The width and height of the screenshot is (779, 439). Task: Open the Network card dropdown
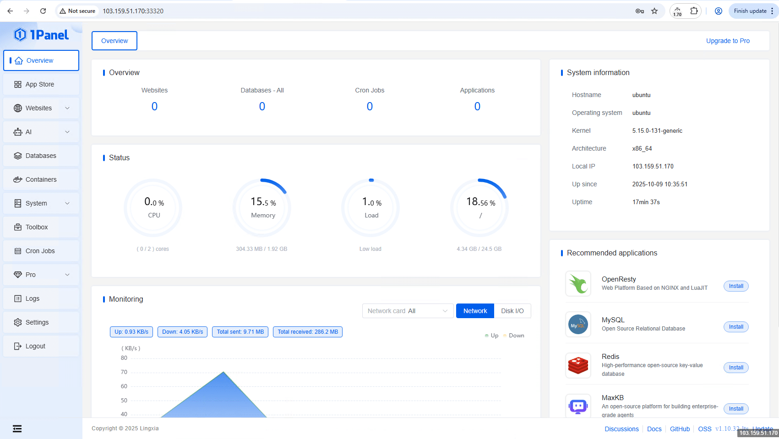(x=408, y=311)
